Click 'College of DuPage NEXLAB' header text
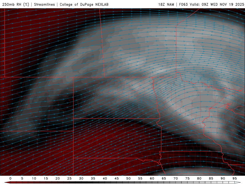Image resolution: width=245 pixels, height=184 pixels. pos(84,4)
